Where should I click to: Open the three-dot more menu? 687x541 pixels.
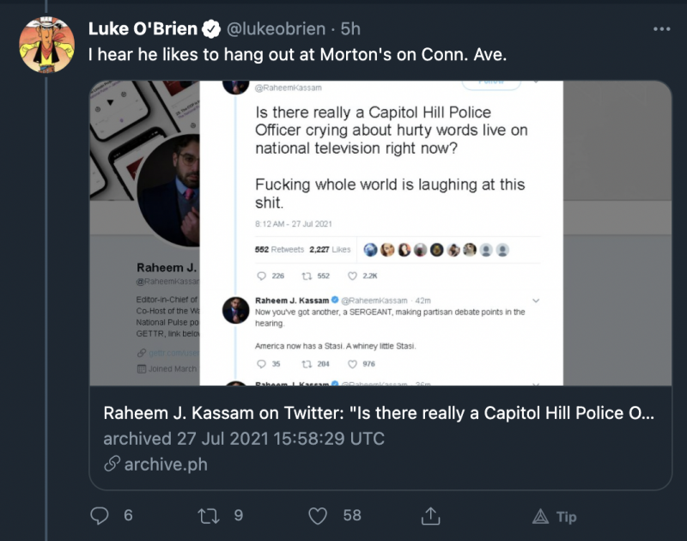[x=661, y=29]
